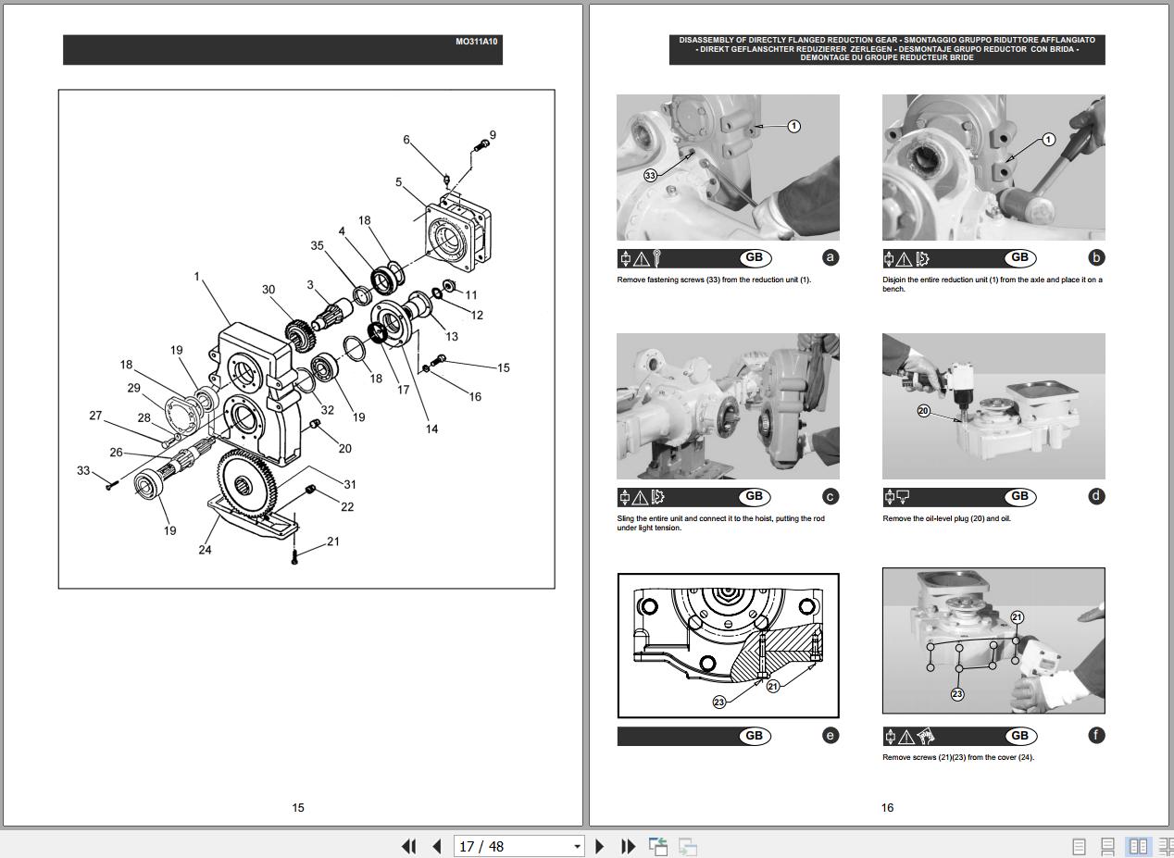This screenshot has width=1174, height=858.
Task: Jump to the last page
Action: [x=628, y=846]
